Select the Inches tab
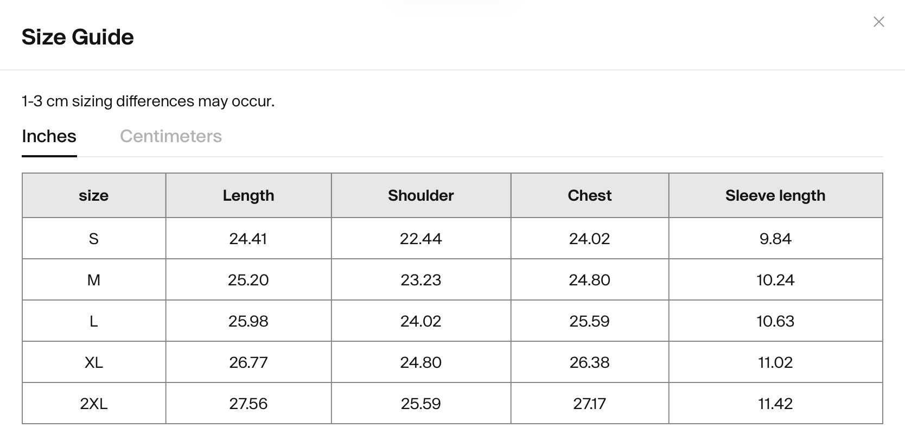905x434 pixels. (49, 136)
